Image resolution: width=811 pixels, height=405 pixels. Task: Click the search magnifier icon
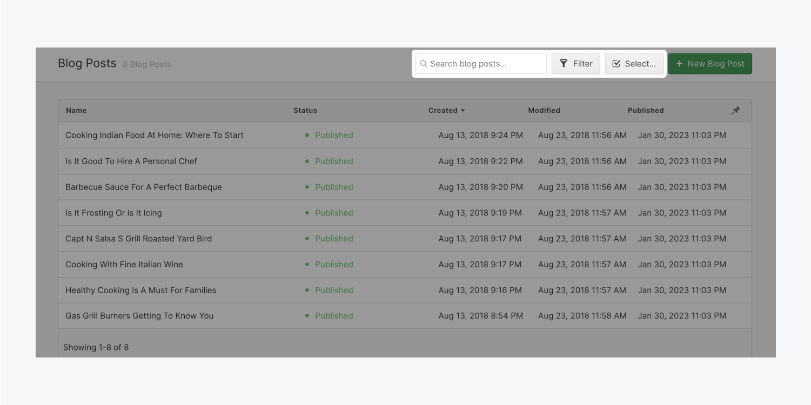[424, 64]
